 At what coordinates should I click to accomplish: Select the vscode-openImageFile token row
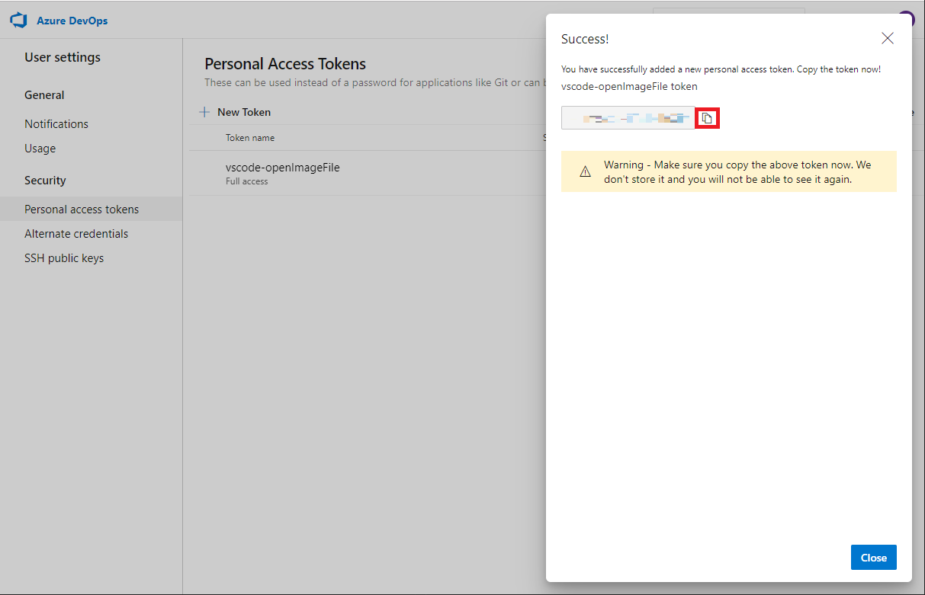click(368, 174)
